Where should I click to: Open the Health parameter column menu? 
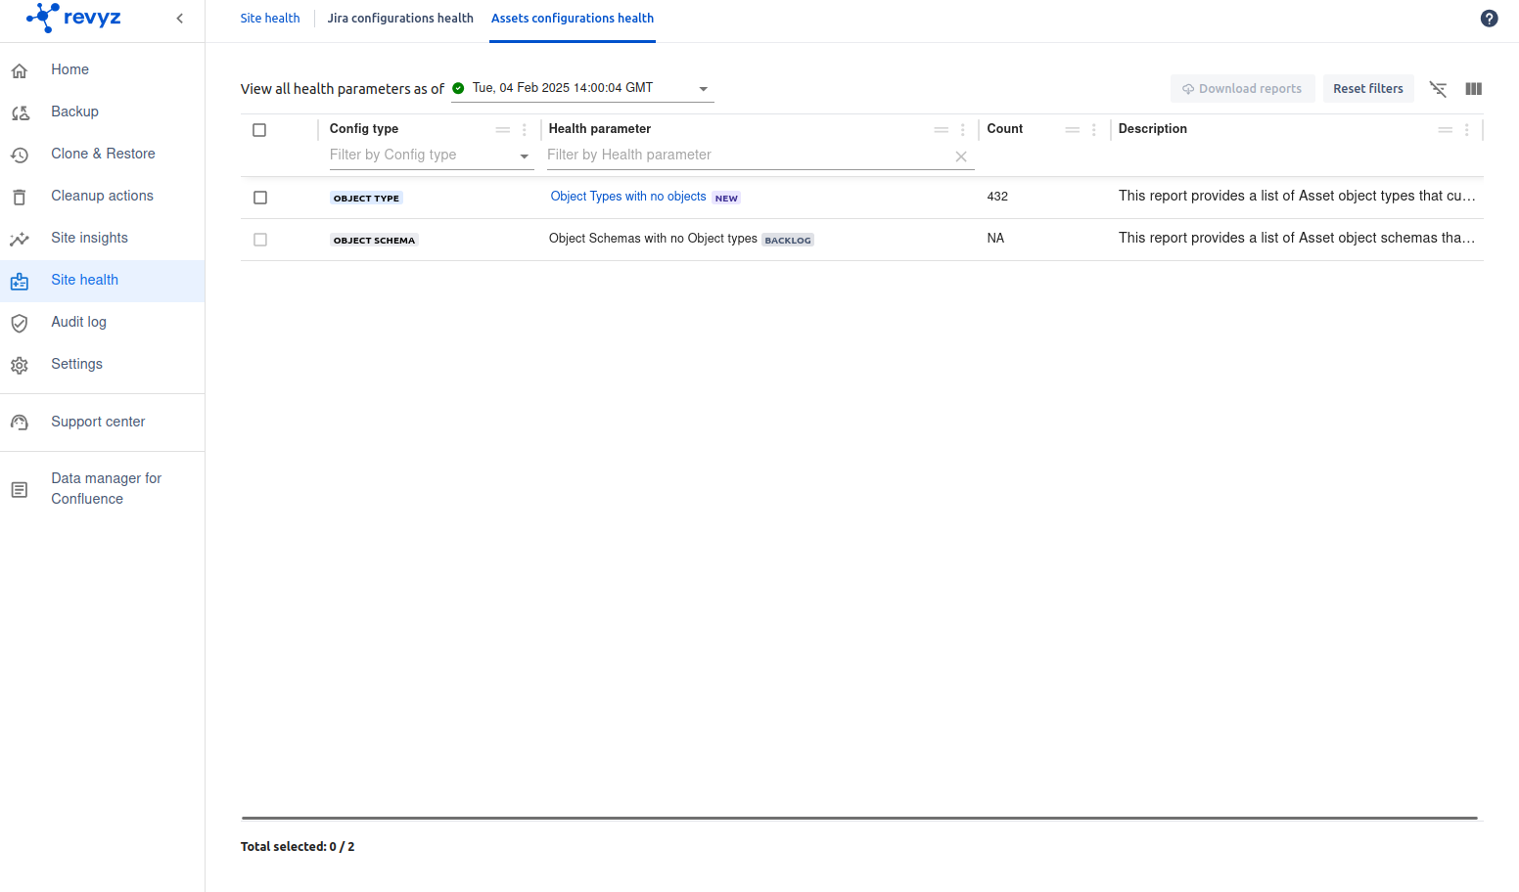tap(963, 130)
